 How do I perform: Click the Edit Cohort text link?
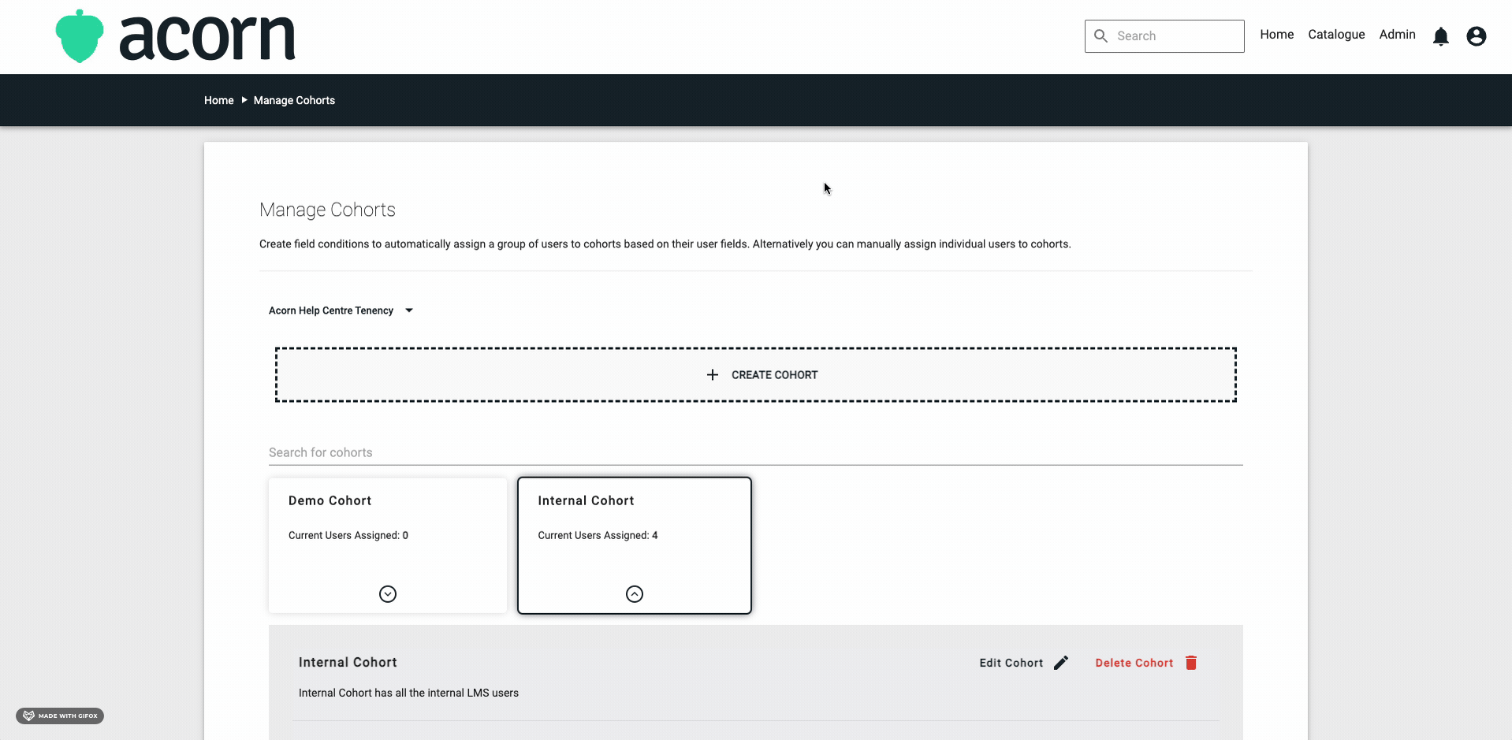tap(1011, 663)
